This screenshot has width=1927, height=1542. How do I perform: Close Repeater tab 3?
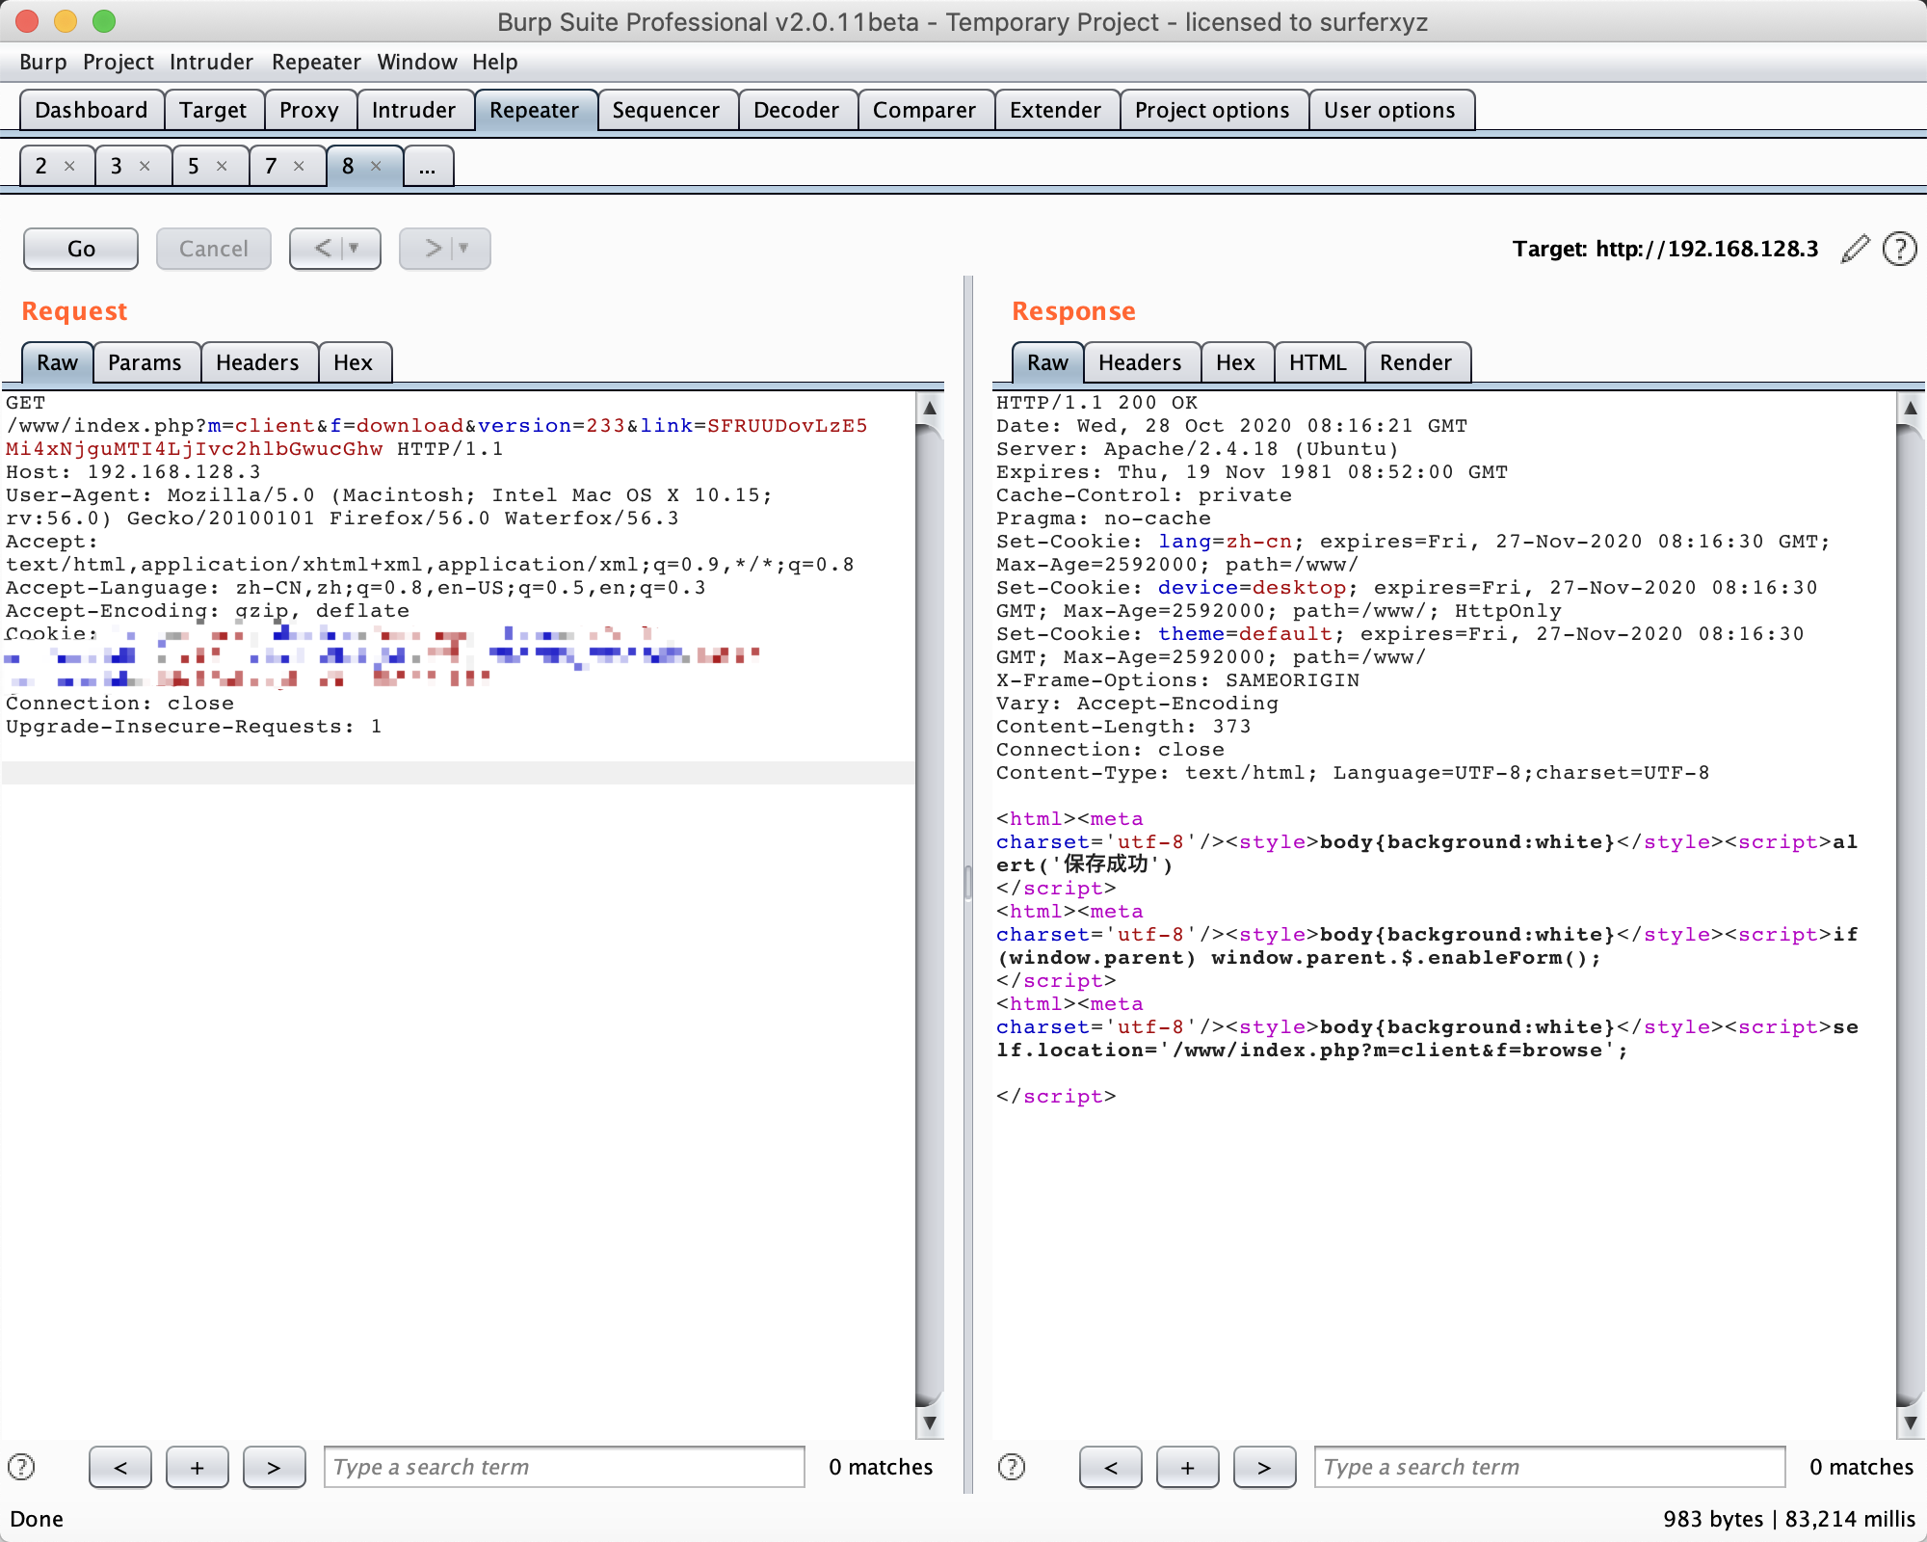click(x=145, y=166)
